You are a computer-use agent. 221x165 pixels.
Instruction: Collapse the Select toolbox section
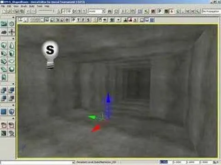tap(13, 119)
